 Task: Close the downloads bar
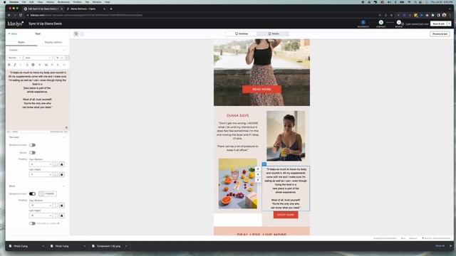pyautogui.click(x=450, y=246)
